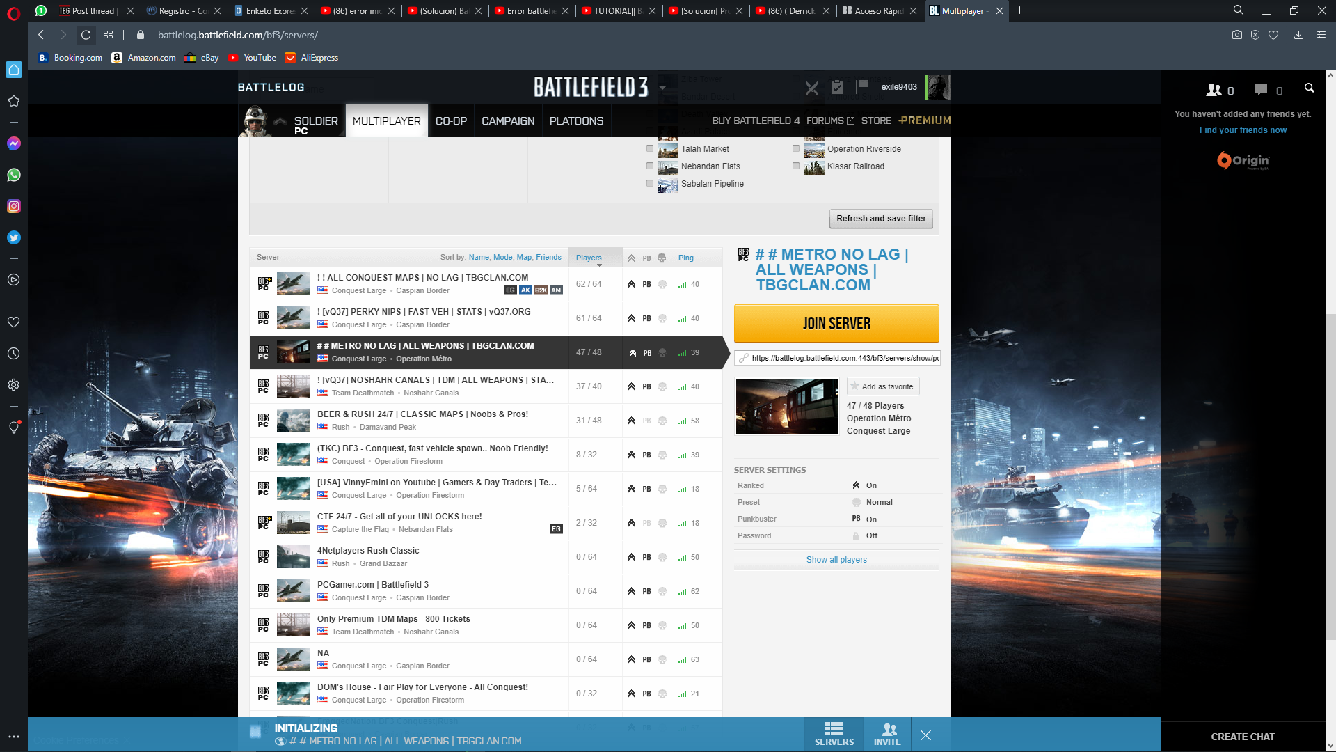Check the Operation Riverside map filter
The width and height of the screenshot is (1336, 752).
(x=796, y=148)
